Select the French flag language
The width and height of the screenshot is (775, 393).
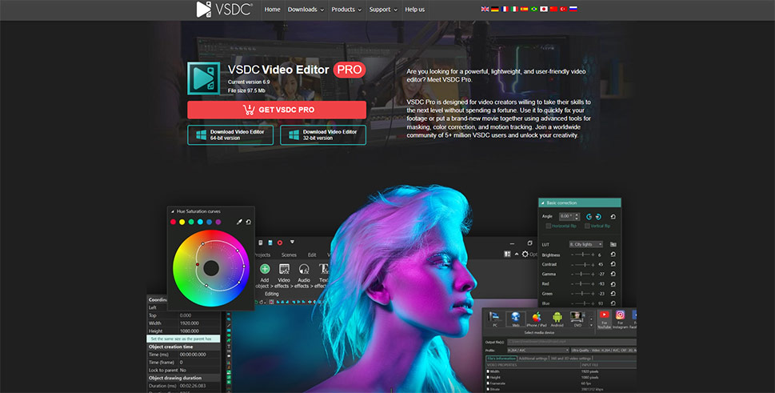click(x=505, y=9)
